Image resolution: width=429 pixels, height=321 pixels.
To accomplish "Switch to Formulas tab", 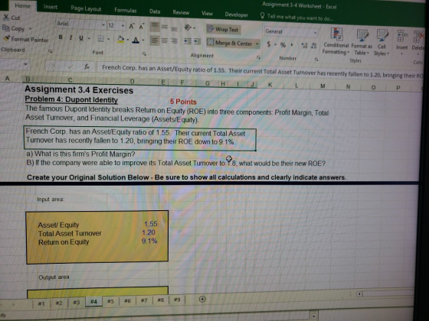I will coord(126,11).
